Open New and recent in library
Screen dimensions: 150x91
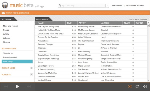[x=10, y=26]
